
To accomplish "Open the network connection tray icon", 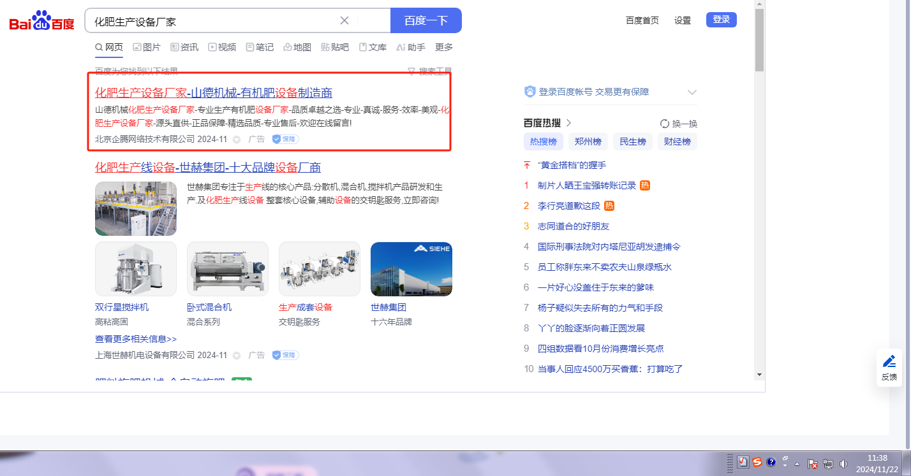I will [828, 464].
